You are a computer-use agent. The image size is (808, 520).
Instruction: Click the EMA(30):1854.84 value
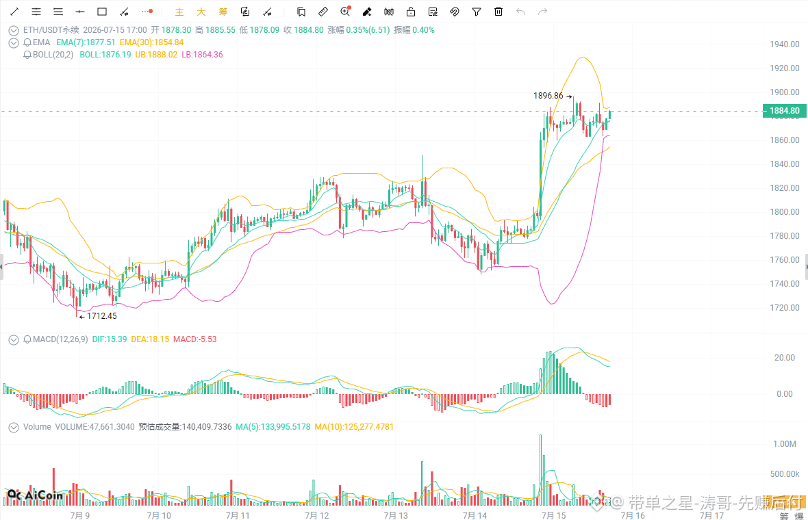coord(151,42)
